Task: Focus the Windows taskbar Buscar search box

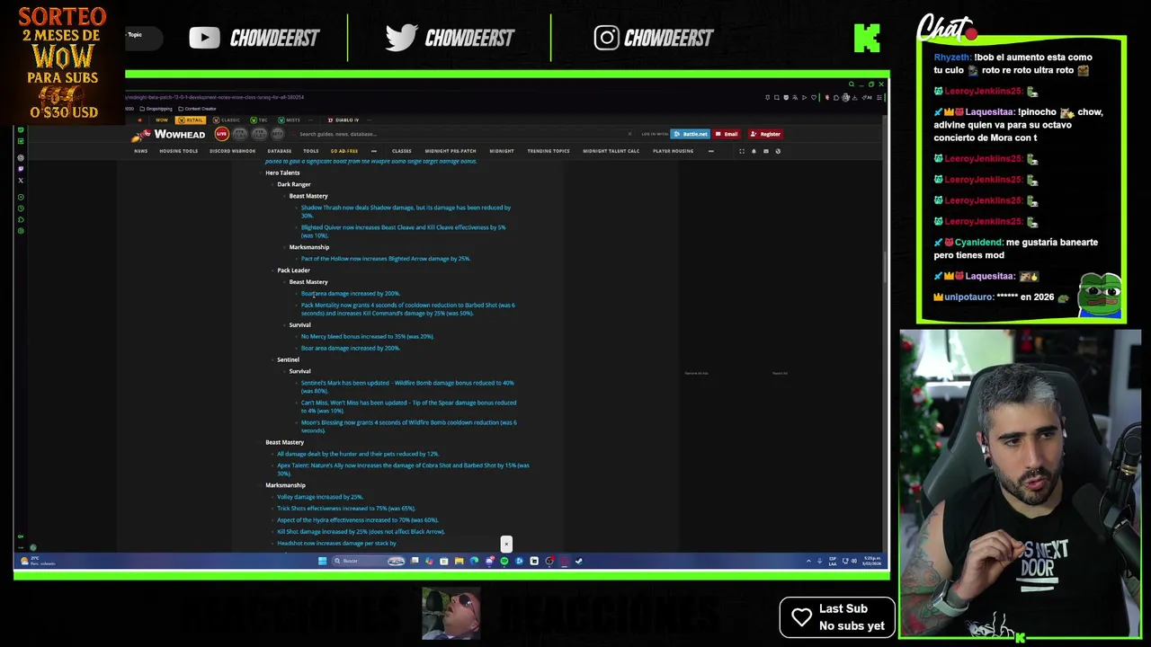Action: [x=368, y=561]
